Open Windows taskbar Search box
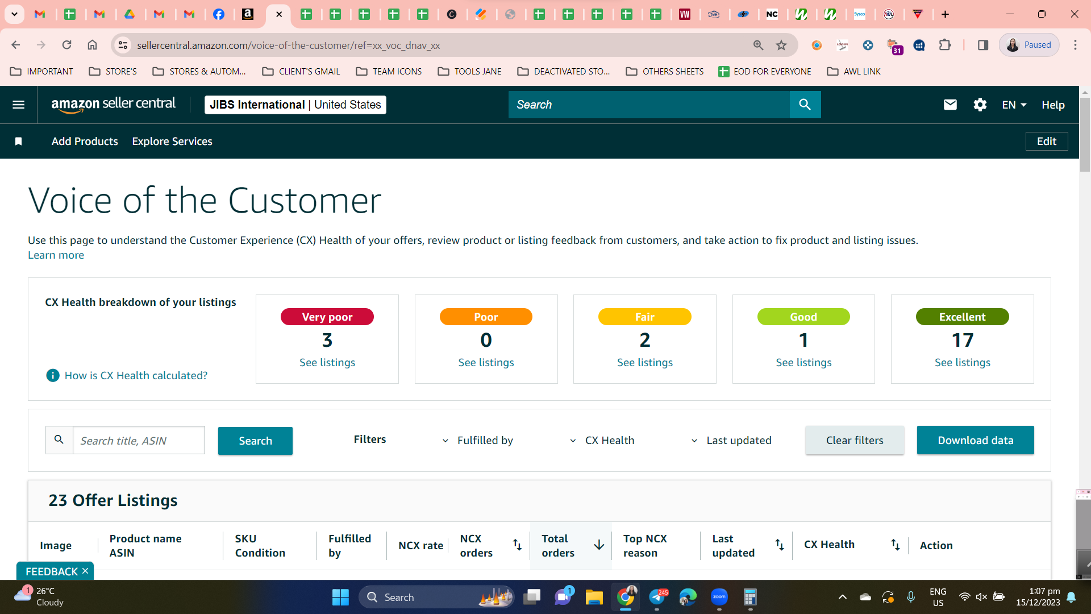Screen dimensions: 1091x614 [x=436, y=597]
